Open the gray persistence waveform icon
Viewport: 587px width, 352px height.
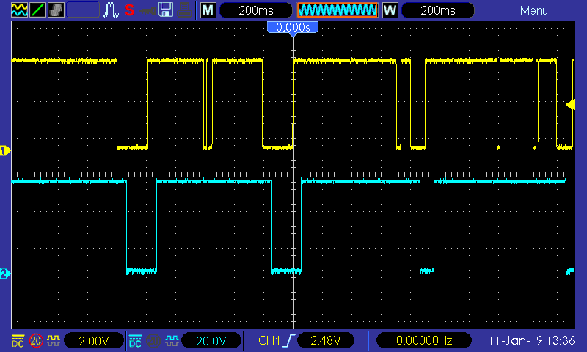pyautogui.click(x=56, y=10)
